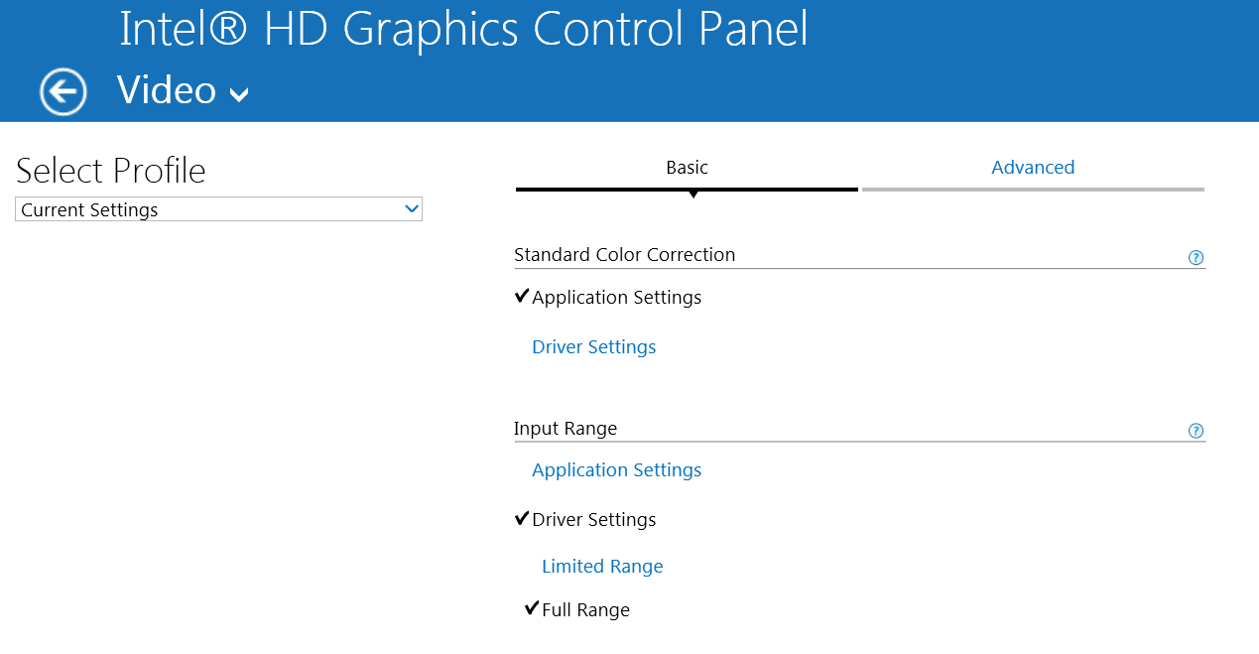Click the Intel HD Graphics Control Panel title
Image resolution: width=1259 pixels, height=654 pixels.
463,29
